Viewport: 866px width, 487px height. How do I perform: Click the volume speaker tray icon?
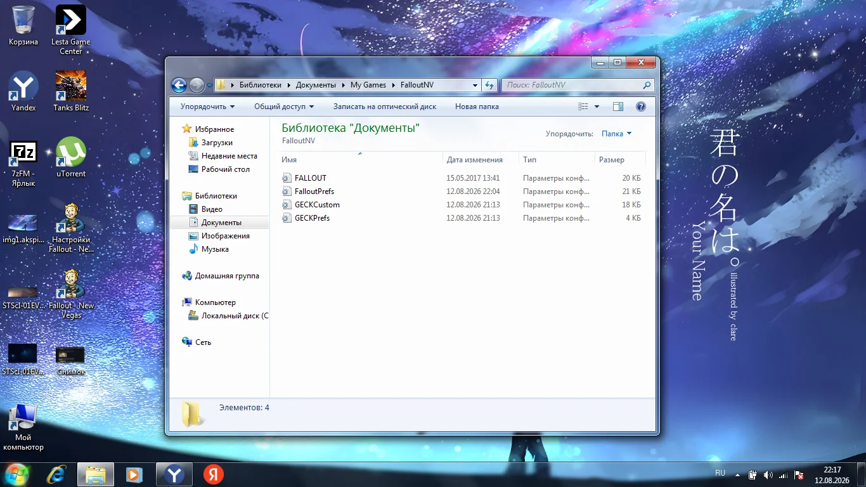click(x=768, y=475)
